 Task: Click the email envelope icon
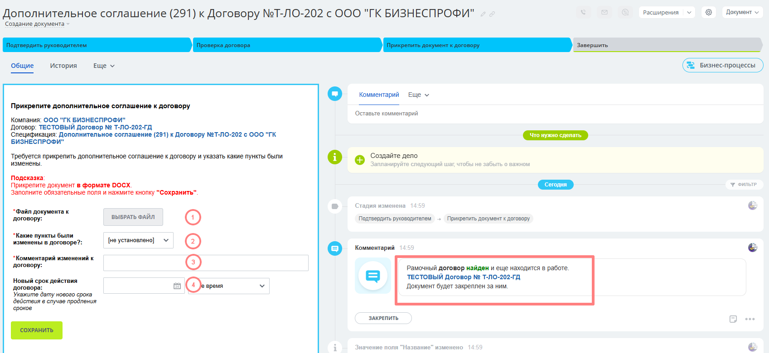pyautogui.click(x=605, y=12)
